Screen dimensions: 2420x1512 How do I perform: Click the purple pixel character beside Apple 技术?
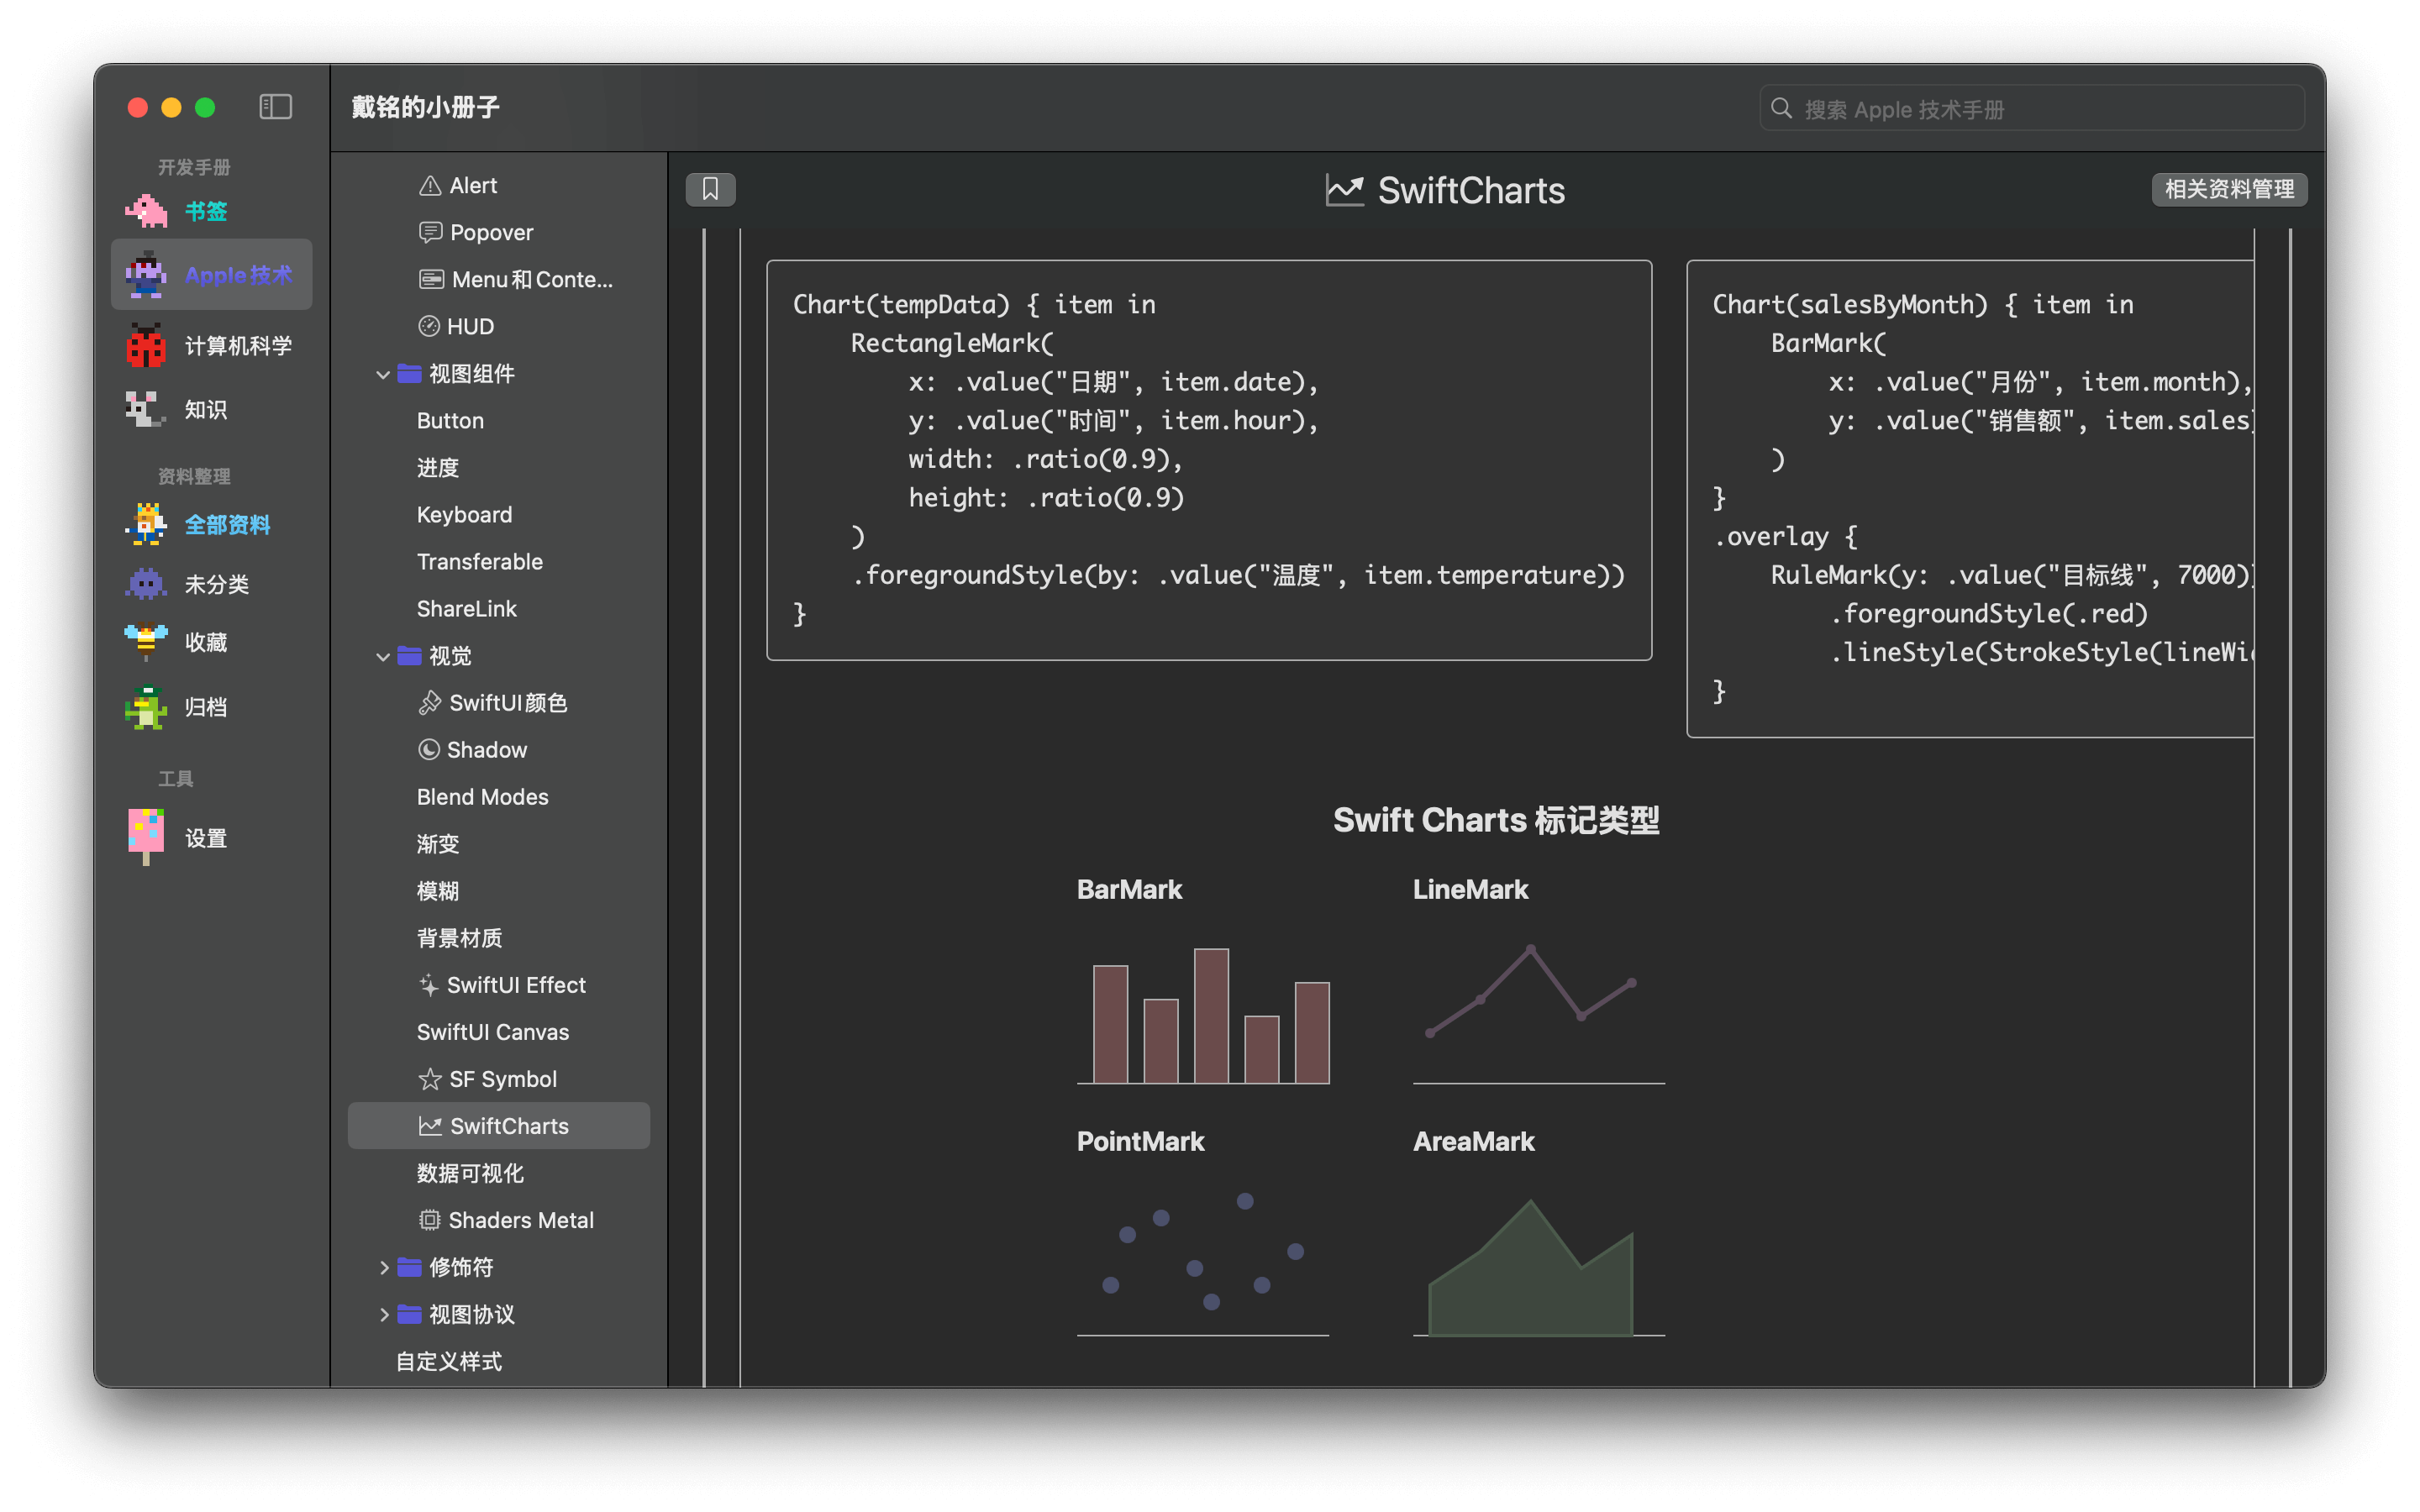coord(146,274)
